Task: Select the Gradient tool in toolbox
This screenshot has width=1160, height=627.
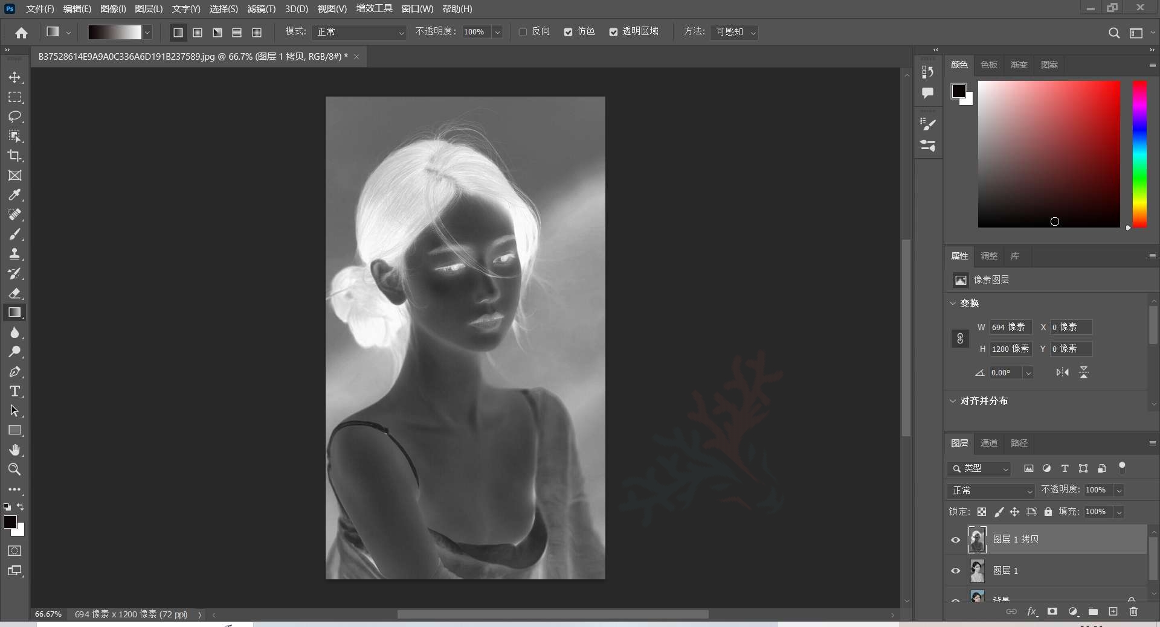Action: point(14,313)
